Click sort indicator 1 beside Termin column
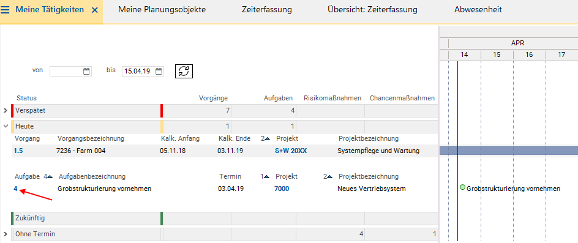The image size is (578, 243). (265, 176)
